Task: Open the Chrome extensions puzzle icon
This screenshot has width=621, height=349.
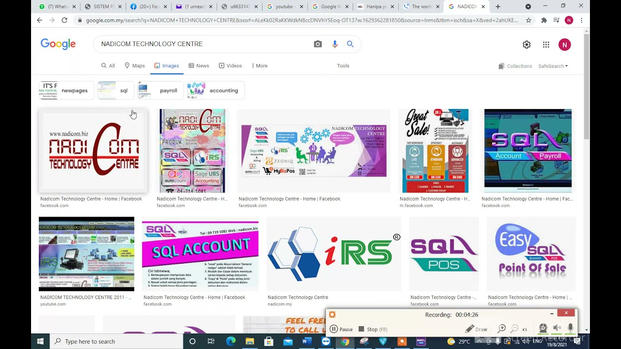Action: (544, 20)
